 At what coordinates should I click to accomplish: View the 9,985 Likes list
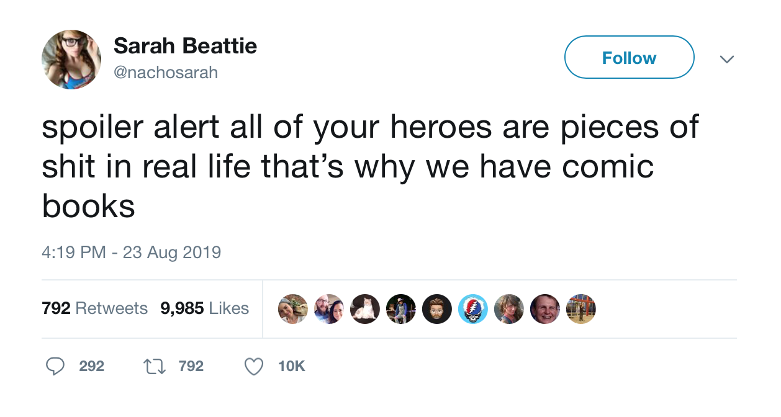pyautogui.click(x=205, y=308)
